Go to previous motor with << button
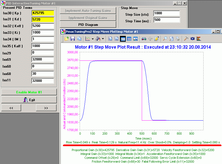222x164 pixels. pyautogui.click(x=11, y=108)
